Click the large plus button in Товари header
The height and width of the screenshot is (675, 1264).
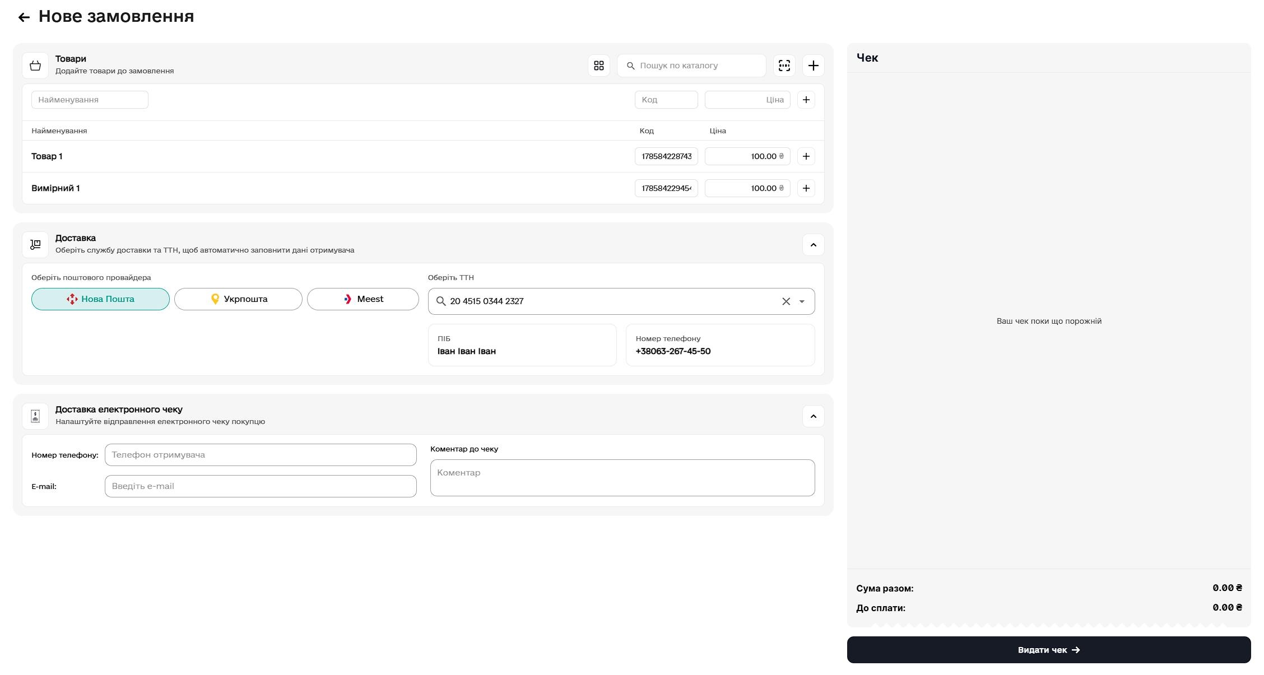[814, 66]
